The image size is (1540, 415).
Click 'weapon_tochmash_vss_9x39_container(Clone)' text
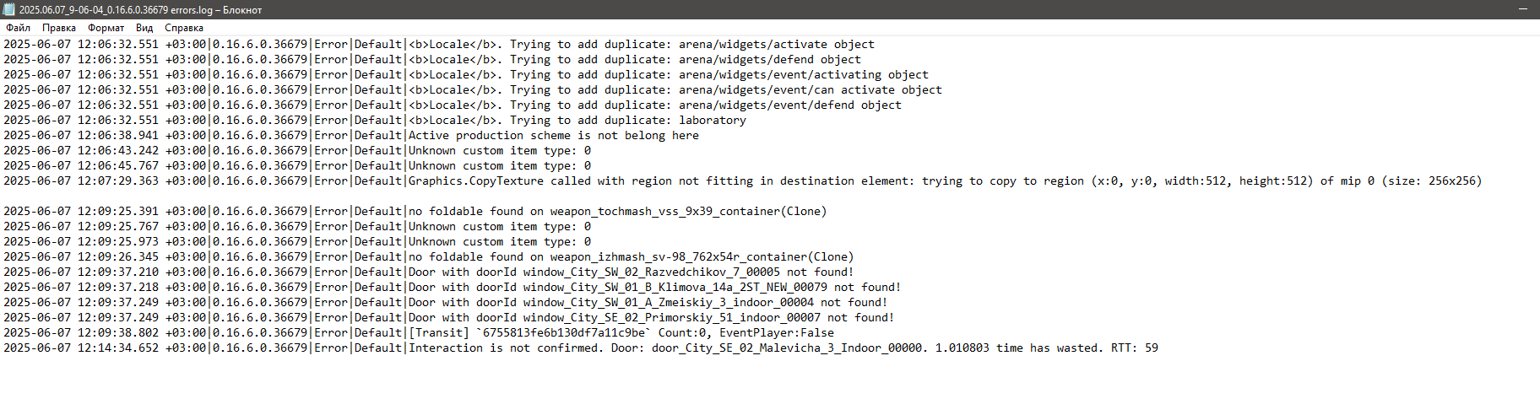point(689,212)
